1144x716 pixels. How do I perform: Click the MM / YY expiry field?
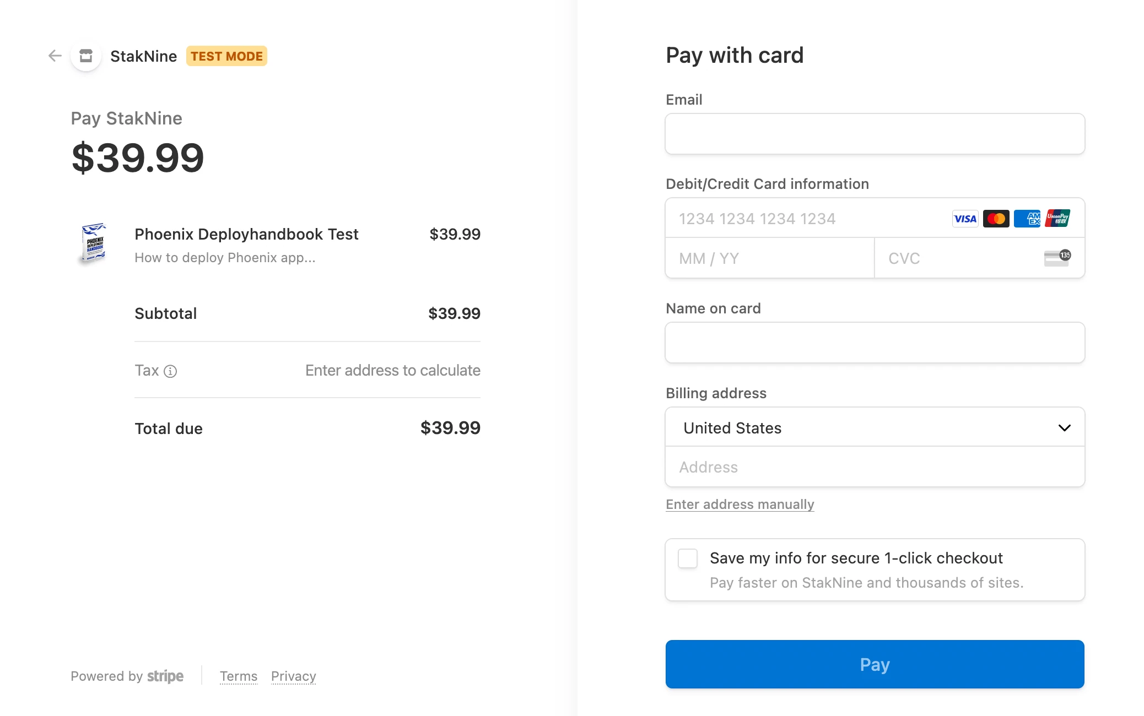click(x=769, y=258)
